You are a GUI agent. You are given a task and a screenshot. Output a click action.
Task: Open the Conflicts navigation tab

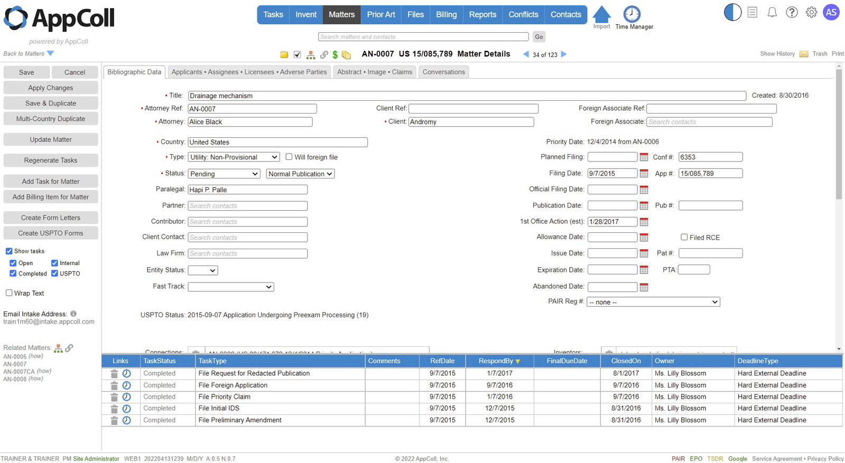523,15
